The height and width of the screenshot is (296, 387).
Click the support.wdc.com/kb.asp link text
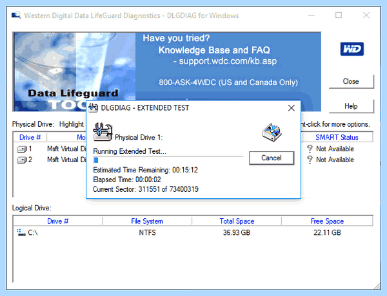point(228,61)
